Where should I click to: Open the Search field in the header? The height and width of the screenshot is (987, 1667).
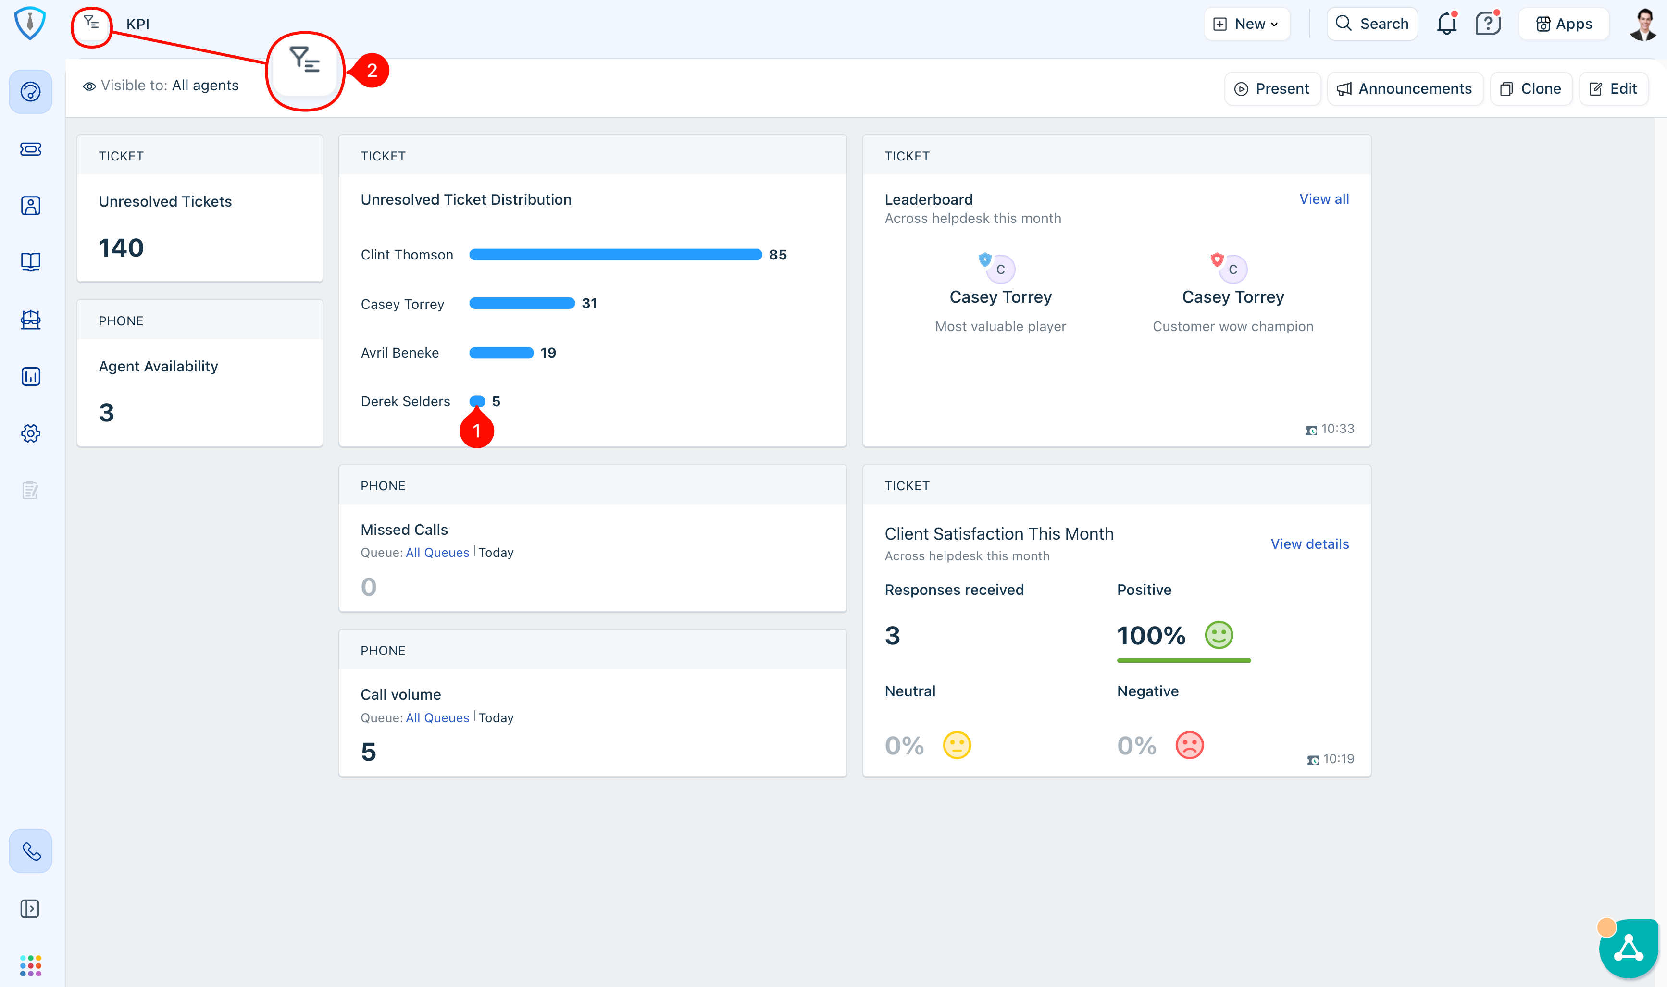[1372, 24]
